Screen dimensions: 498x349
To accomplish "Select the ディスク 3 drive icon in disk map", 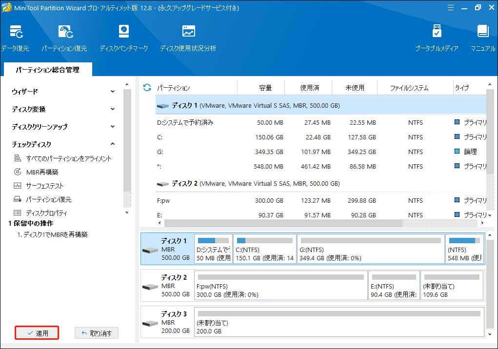I will click(150, 323).
